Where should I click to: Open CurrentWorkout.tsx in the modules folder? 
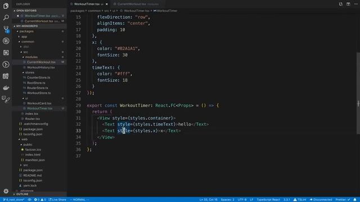click(41, 62)
